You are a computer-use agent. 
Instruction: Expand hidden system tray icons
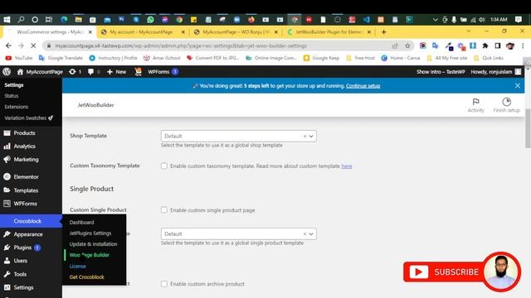435,20
